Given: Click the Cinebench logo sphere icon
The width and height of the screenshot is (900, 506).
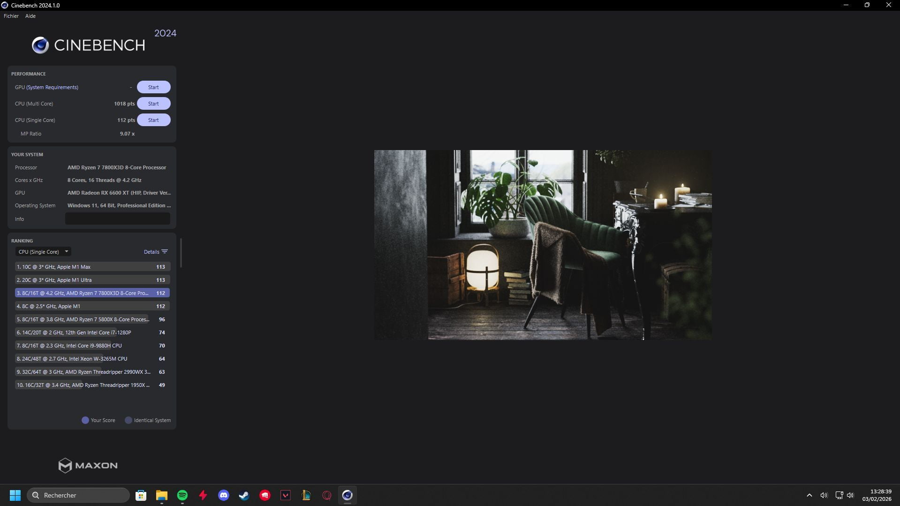Looking at the screenshot, I should [40, 45].
